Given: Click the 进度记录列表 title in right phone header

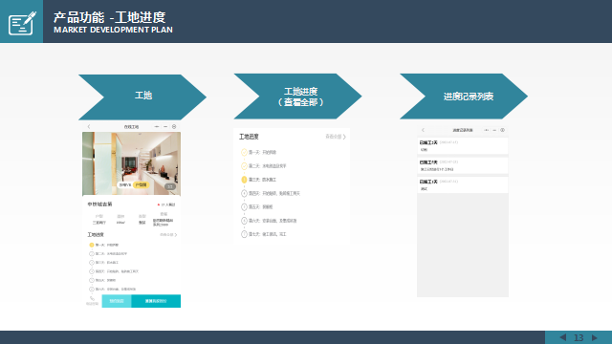Looking at the screenshot, I should click(463, 130).
